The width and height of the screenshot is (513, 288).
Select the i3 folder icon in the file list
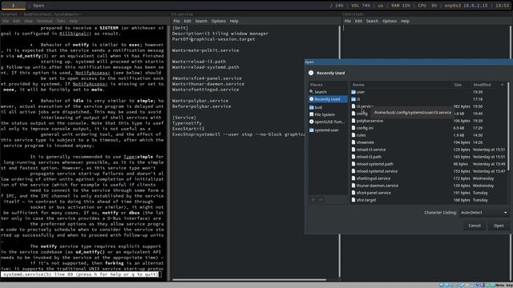(353, 99)
